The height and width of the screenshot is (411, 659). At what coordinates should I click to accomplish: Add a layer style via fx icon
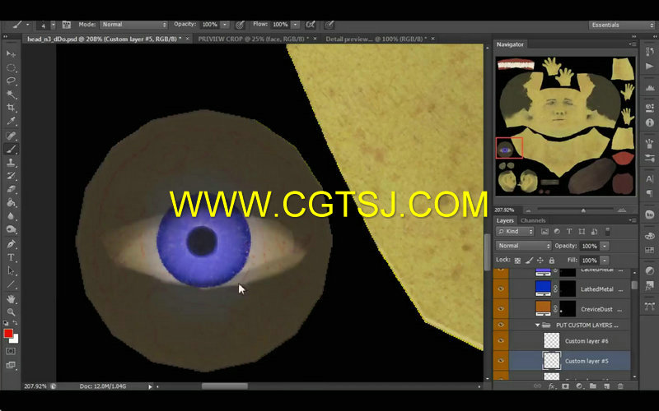click(x=551, y=386)
